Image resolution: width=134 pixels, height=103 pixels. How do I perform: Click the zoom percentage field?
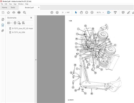point(99,12)
